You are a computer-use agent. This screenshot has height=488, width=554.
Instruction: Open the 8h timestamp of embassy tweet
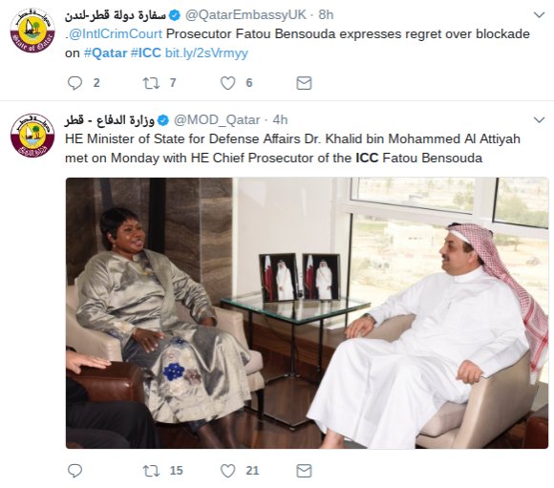point(326,15)
